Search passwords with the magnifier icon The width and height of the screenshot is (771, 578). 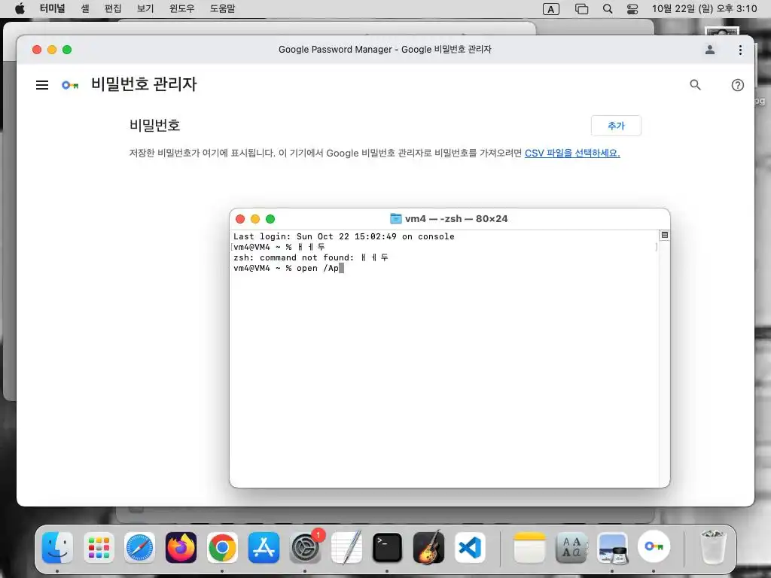(x=695, y=85)
